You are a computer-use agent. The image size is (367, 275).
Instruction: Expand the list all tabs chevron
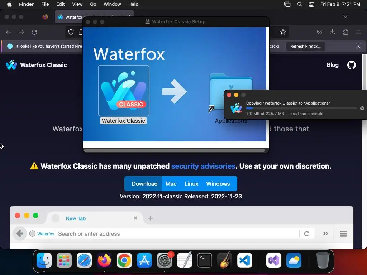coord(345,17)
